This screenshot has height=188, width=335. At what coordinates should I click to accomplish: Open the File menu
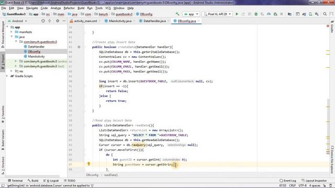click(x=4, y=8)
